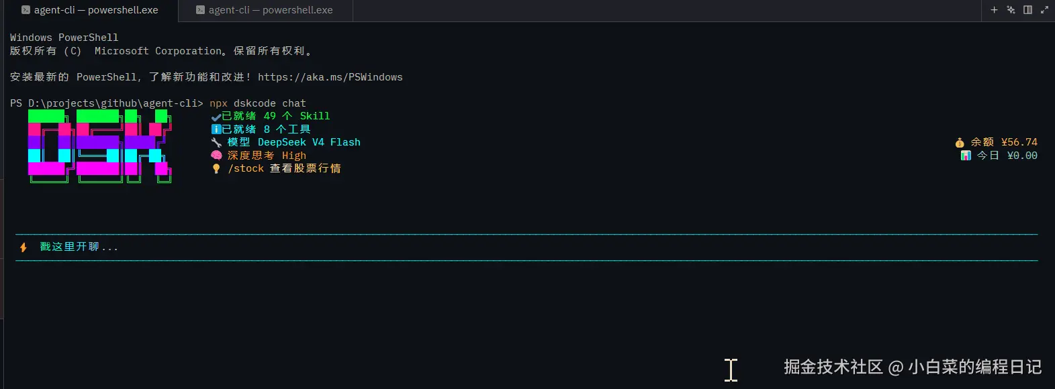Click the bar chart icon beside 今日
This screenshot has width=1055, height=389.
tap(966, 156)
